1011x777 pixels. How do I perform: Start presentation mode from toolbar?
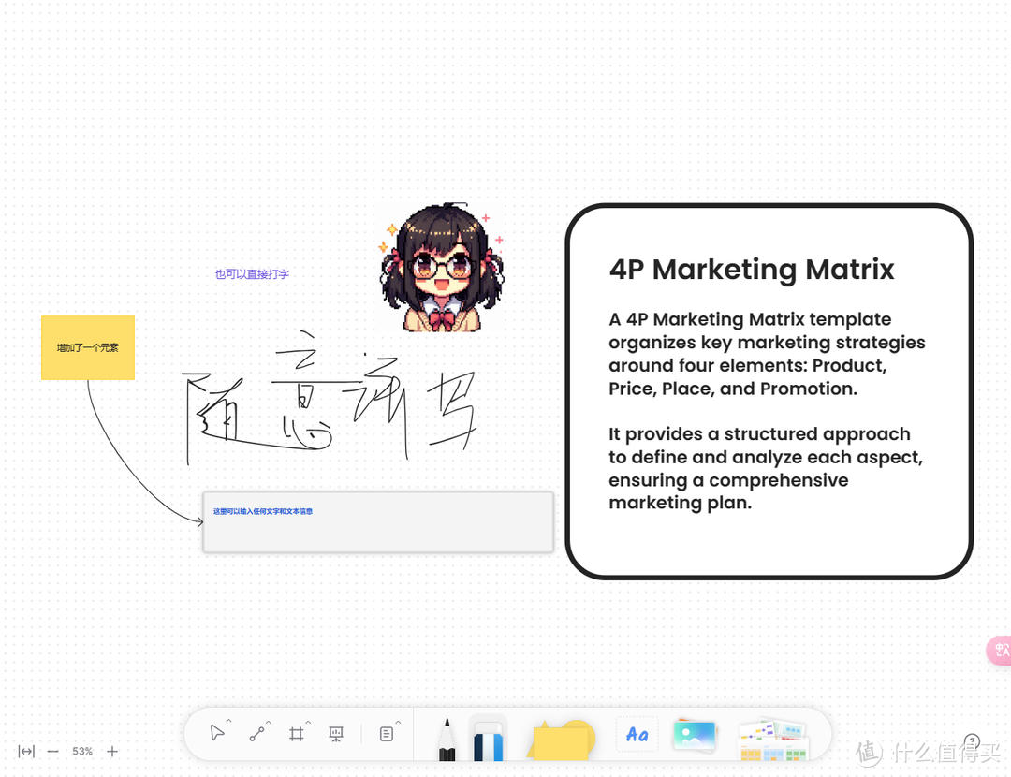[336, 734]
